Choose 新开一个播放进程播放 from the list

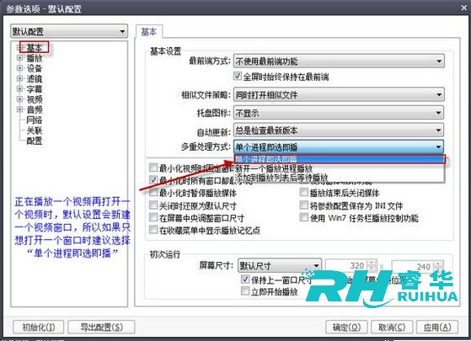click(x=339, y=168)
